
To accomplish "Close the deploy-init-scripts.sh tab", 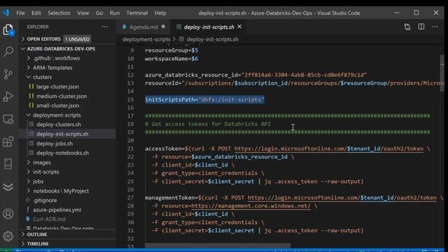I will (x=239, y=27).
